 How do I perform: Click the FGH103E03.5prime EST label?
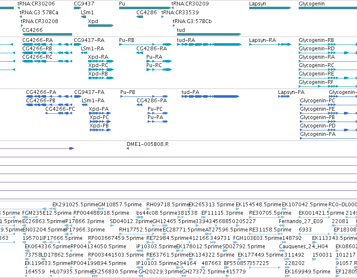tap(258, 239)
